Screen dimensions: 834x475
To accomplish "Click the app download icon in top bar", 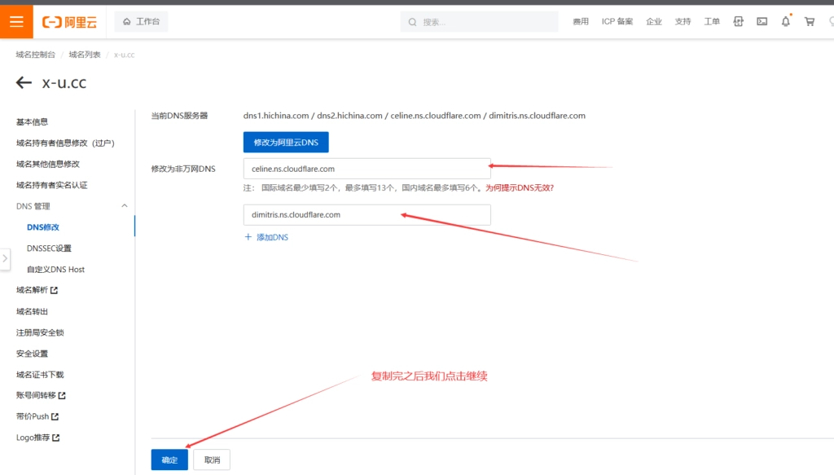I will (x=738, y=21).
